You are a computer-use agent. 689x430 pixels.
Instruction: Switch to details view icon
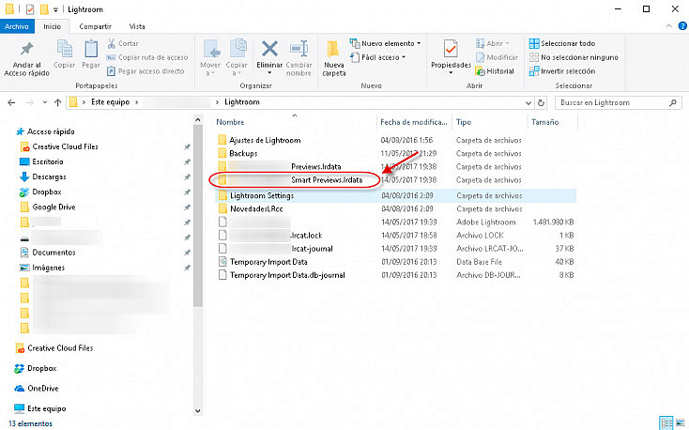coord(666,423)
